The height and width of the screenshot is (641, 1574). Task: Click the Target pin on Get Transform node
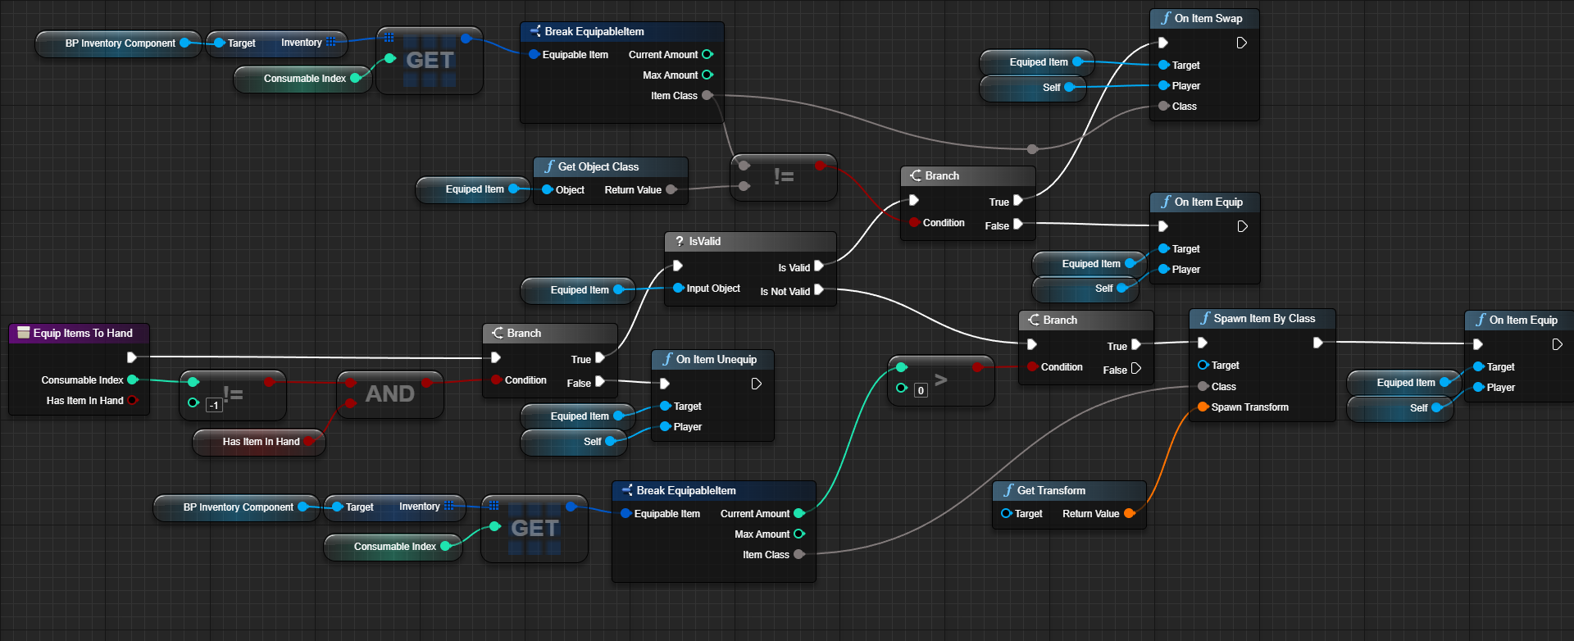click(1007, 513)
